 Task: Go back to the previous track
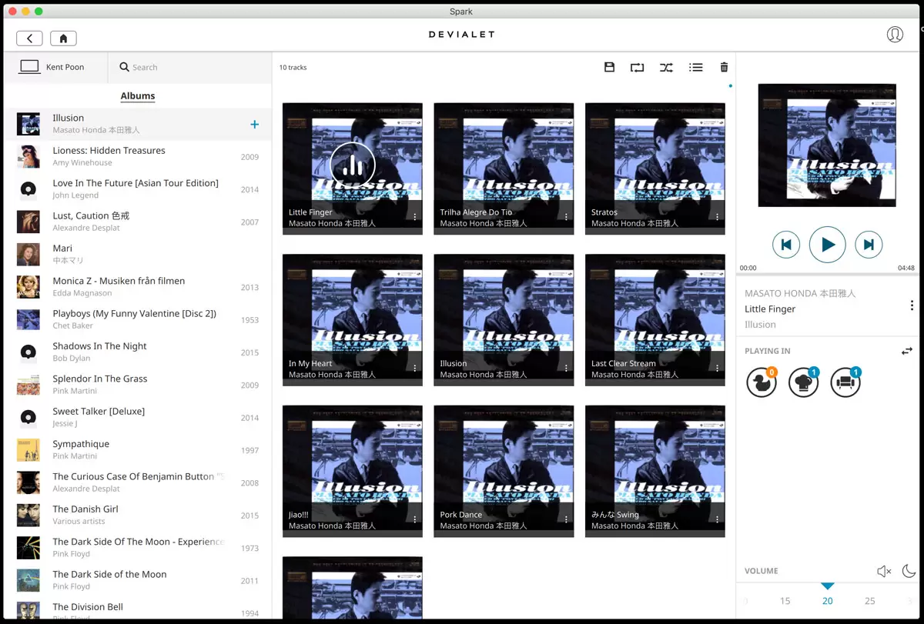click(786, 245)
